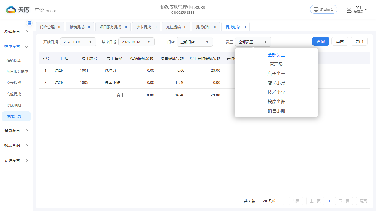Select 店长小张 in the employee list
Viewport: 376px width, 211px height.
[x=276, y=83]
